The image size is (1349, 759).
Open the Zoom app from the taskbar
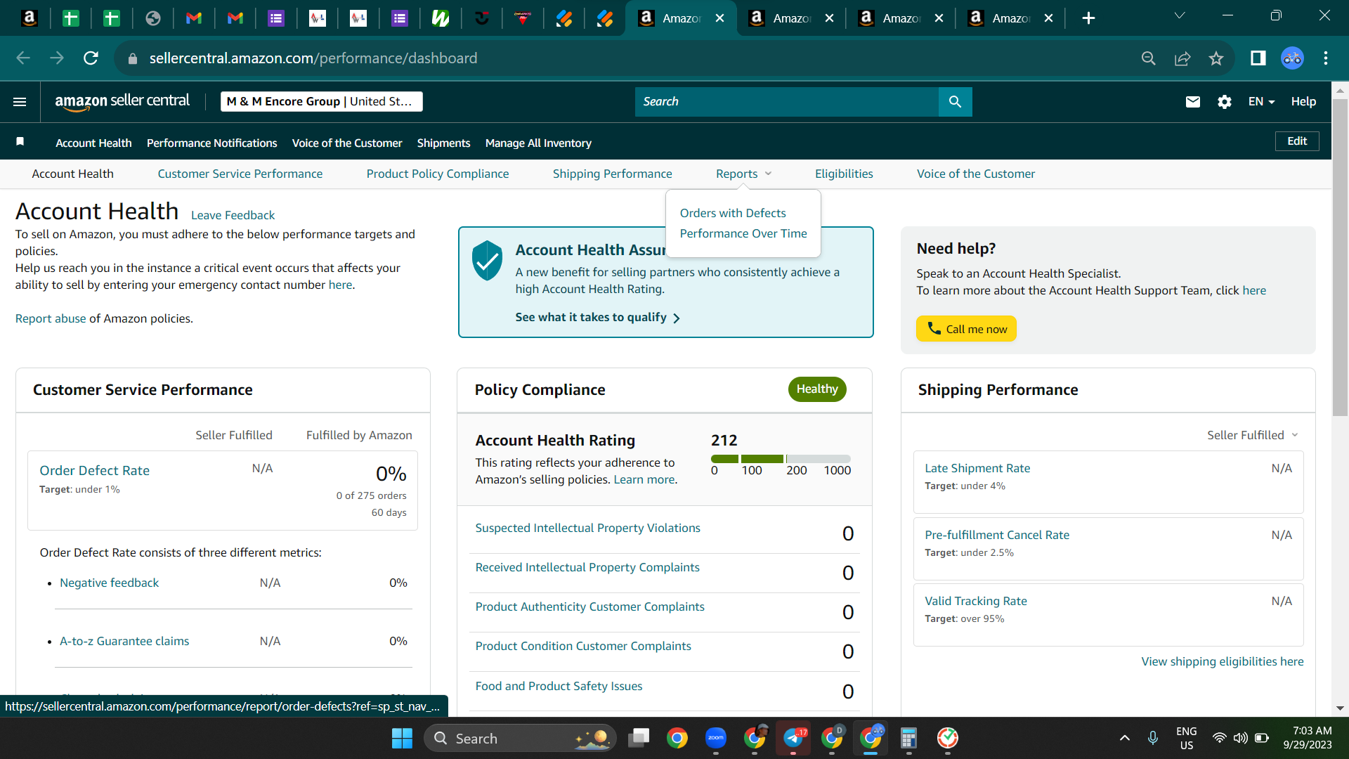tap(716, 738)
